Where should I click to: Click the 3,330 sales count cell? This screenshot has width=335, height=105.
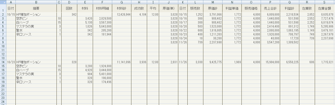tap(195, 62)
